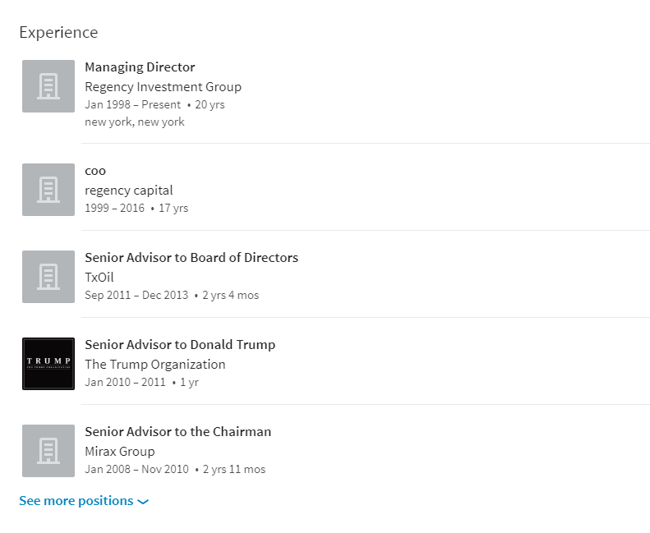The image size is (650, 533).
Task: Open the Managing Director position title
Action: (x=140, y=67)
